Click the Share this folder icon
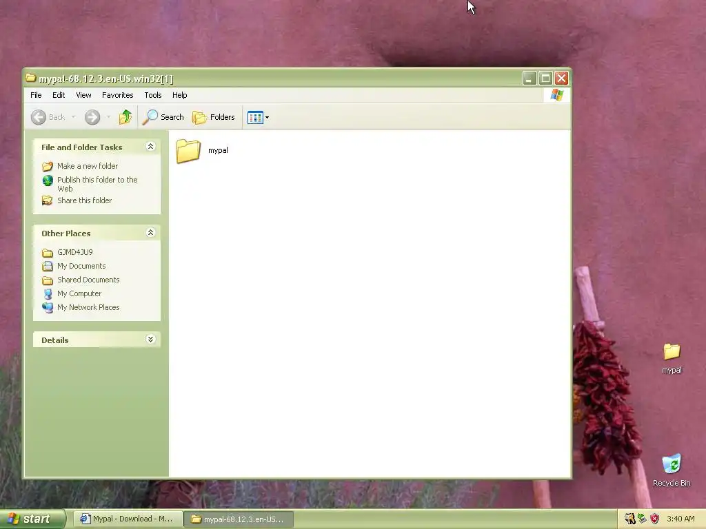 (x=48, y=200)
